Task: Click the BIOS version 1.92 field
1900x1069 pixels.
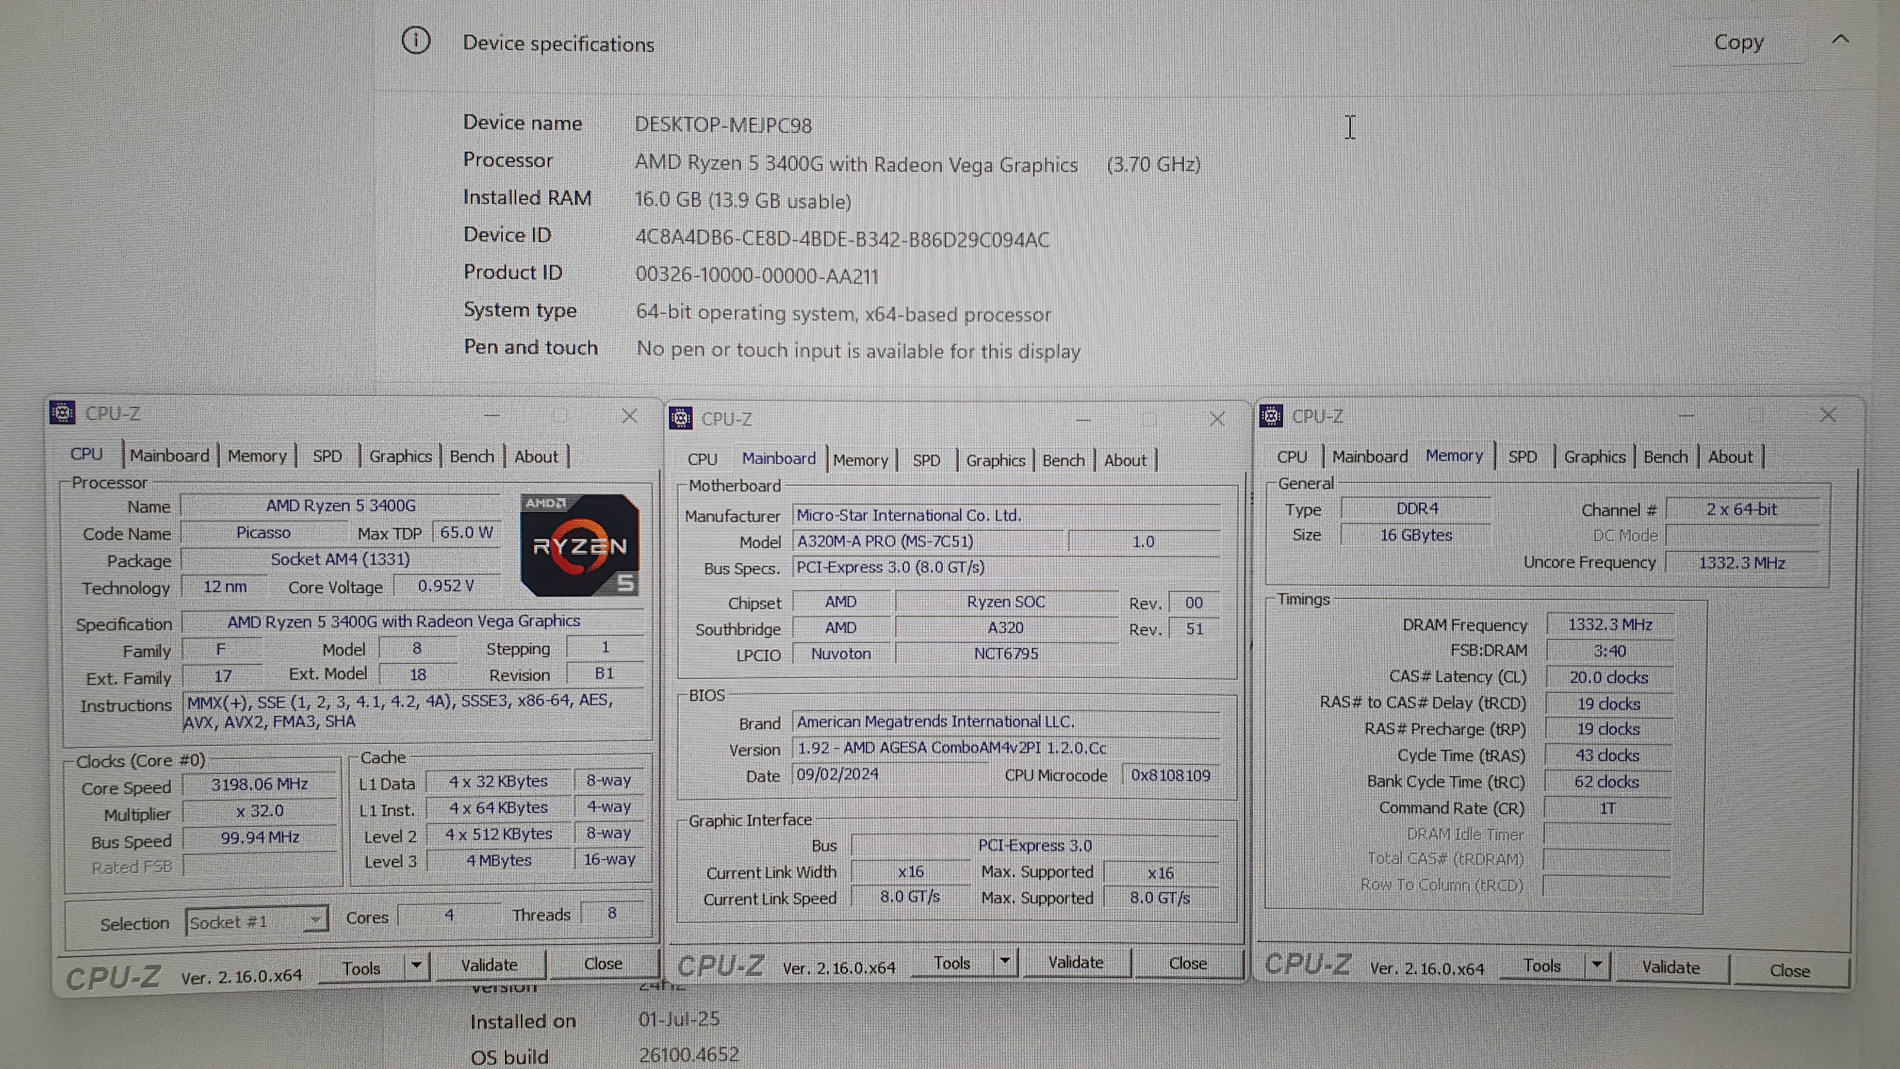Action: pos(1006,748)
